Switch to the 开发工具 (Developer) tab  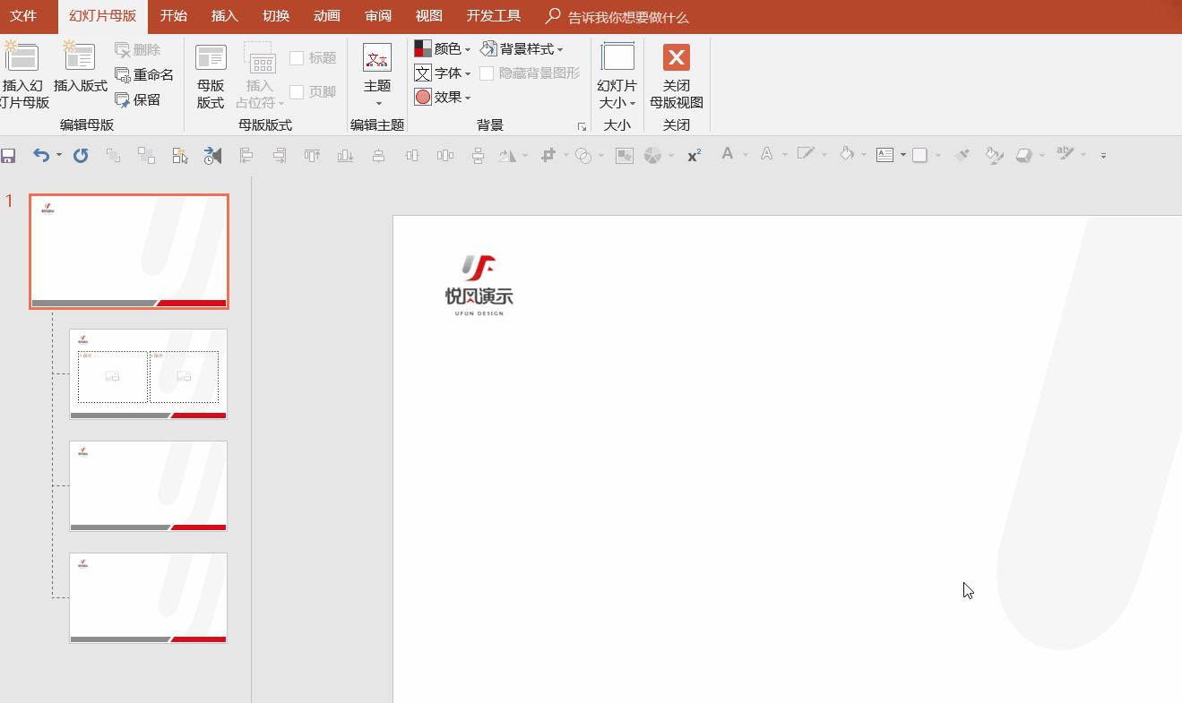(x=494, y=16)
